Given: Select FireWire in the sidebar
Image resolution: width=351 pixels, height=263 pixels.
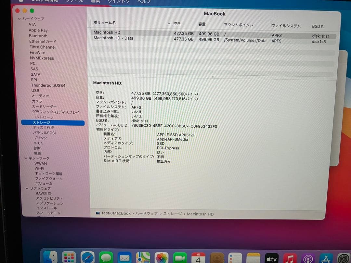Looking at the screenshot, I should (37, 52).
